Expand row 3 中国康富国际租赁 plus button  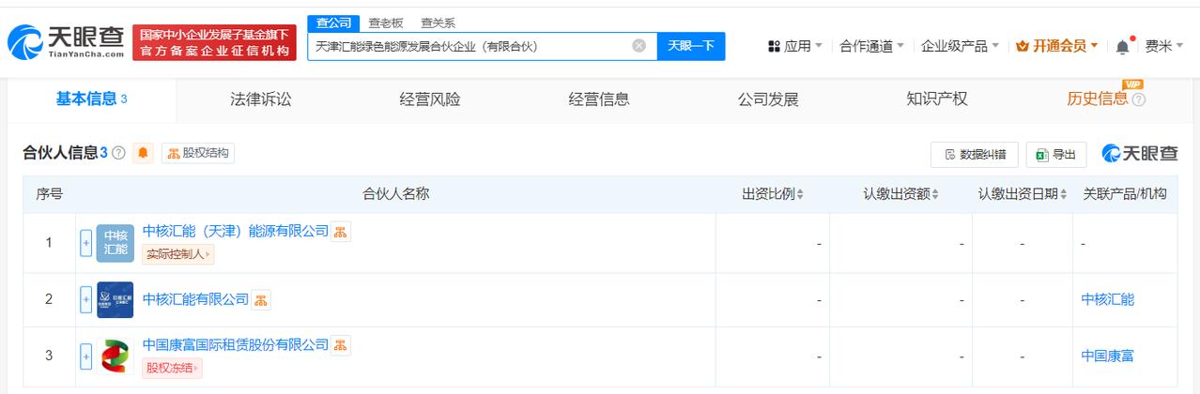(x=86, y=356)
